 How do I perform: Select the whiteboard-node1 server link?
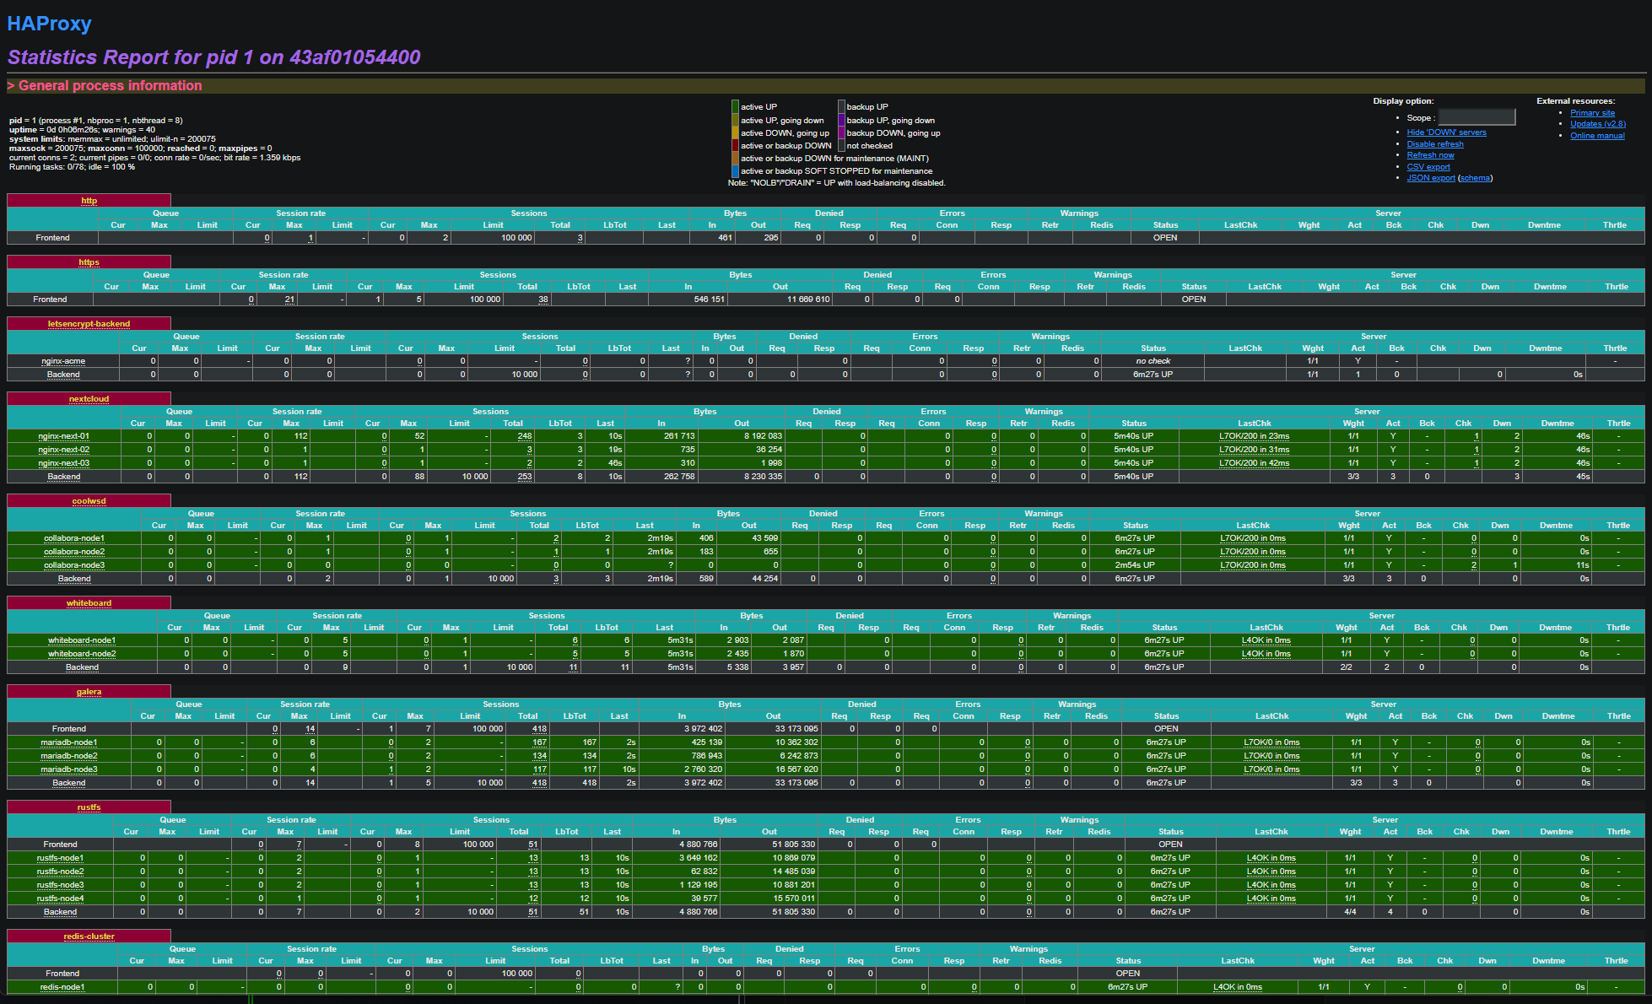tap(82, 640)
